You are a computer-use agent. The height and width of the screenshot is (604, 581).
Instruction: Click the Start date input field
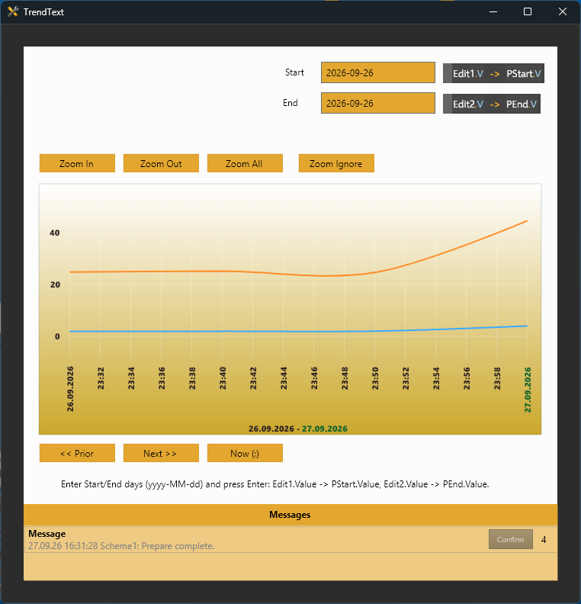[x=378, y=72]
